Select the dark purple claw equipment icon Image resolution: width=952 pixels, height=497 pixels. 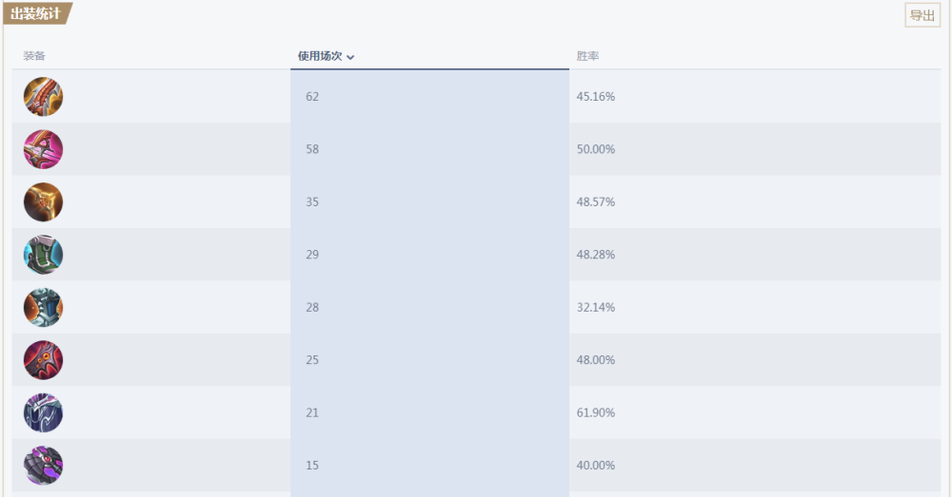(43, 466)
